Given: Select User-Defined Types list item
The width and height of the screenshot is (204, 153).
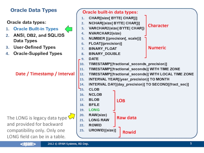Looking at the screenshot, I should coord(34,47).
